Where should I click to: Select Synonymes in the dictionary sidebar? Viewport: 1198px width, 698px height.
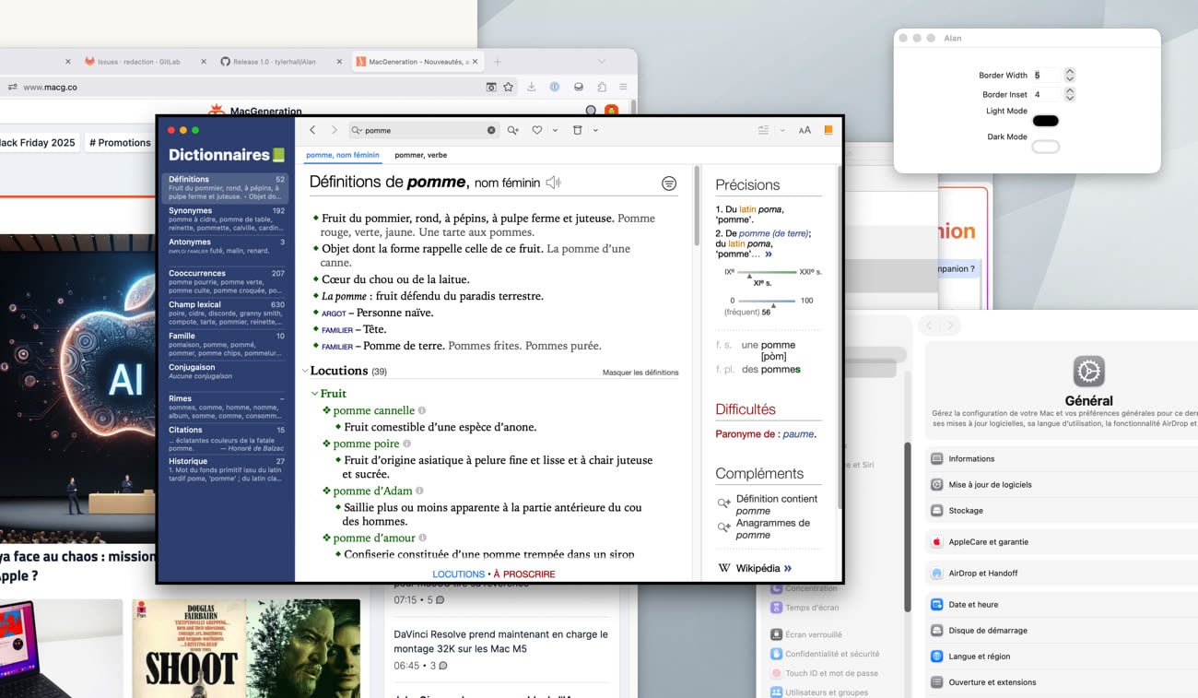[x=191, y=211]
